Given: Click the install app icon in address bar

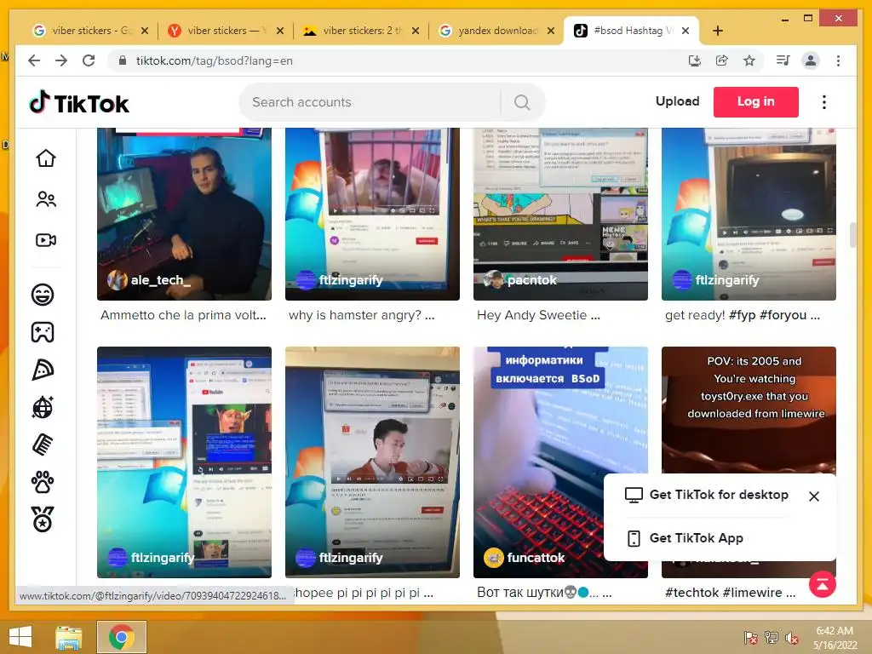Looking at the screenshot, I should 695,60.
